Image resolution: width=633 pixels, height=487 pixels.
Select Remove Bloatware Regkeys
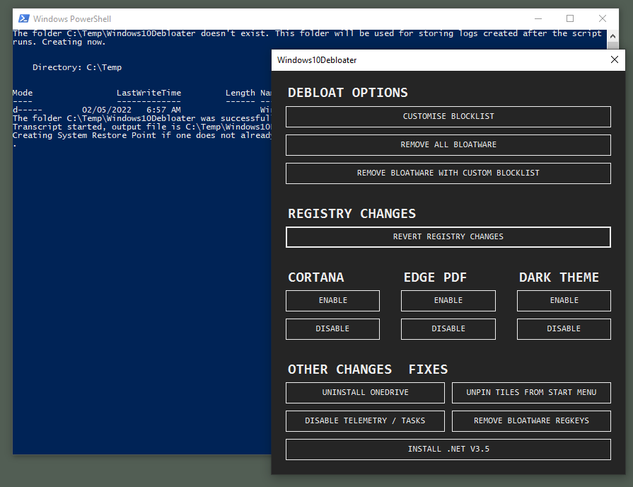coord(531,421)
